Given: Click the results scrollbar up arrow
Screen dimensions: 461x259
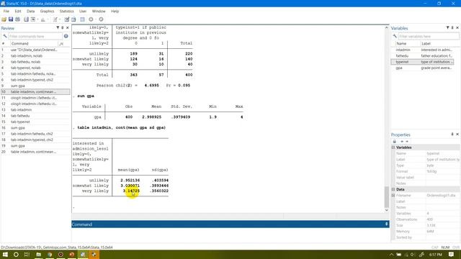Looking at the screenshot, I should coord(387,27).
